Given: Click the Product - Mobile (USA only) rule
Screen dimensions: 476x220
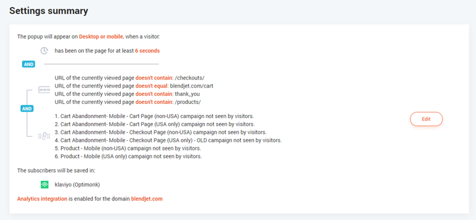Looking at the screenshot, I should pos(128,156).
